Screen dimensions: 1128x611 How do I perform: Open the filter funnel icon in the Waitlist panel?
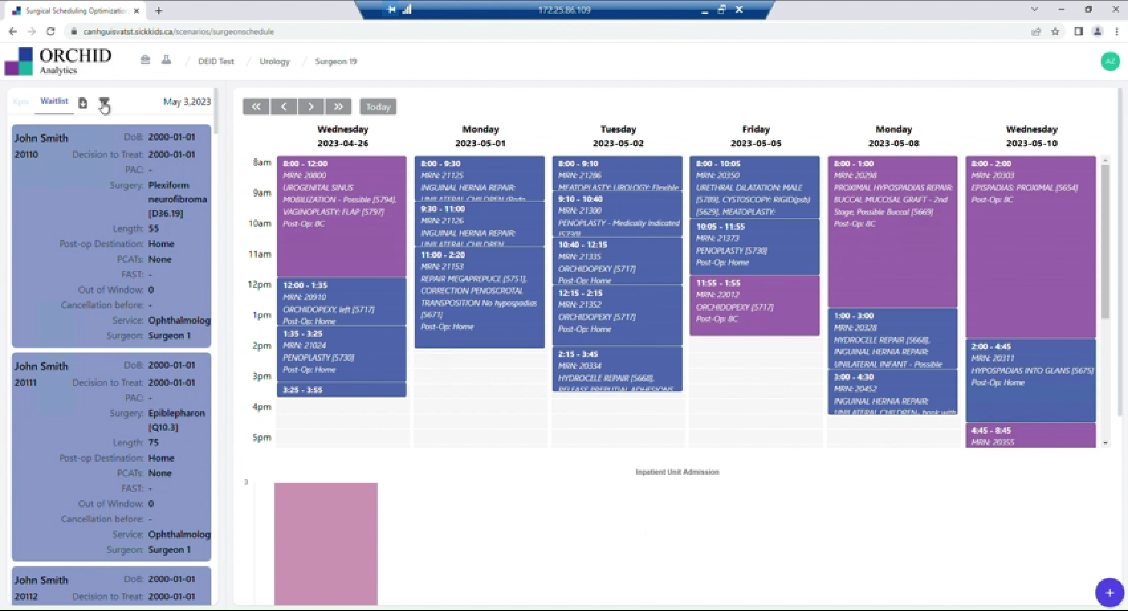pos(105,105)
